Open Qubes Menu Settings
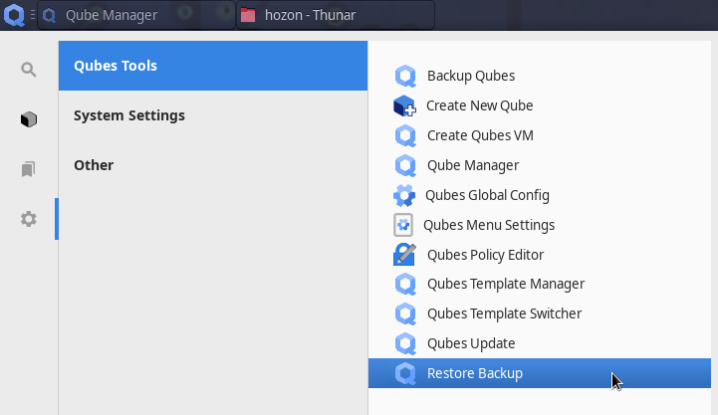718x415 pixels. pyautogui.click(x=540, y=225)
